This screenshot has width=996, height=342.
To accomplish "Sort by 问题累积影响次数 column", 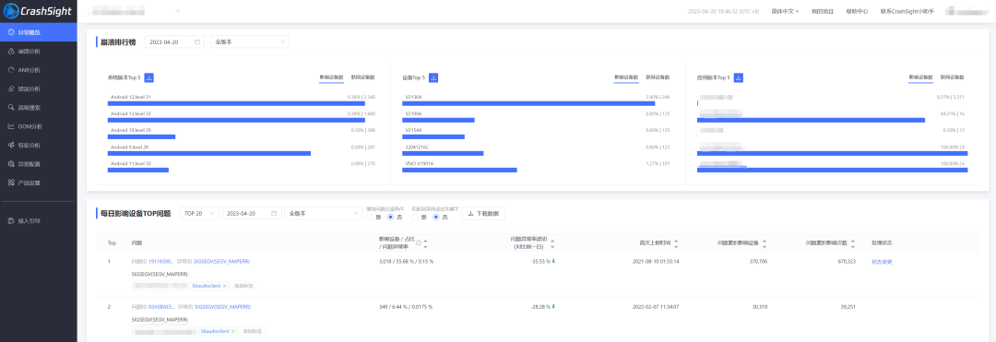I will (853, 242).
